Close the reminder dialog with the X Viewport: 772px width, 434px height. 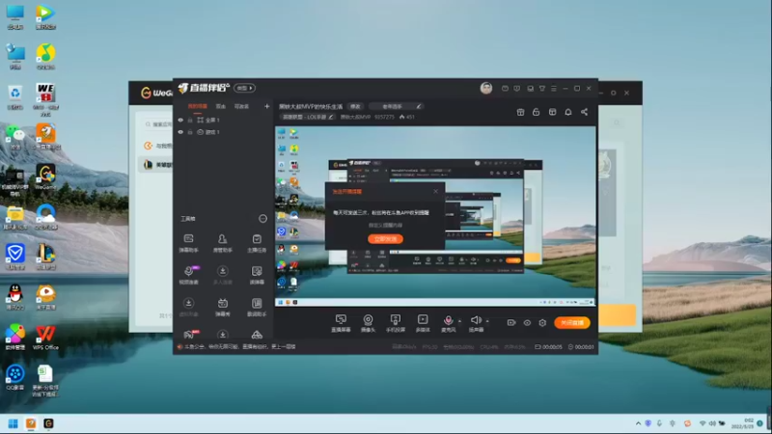(436, 191)
